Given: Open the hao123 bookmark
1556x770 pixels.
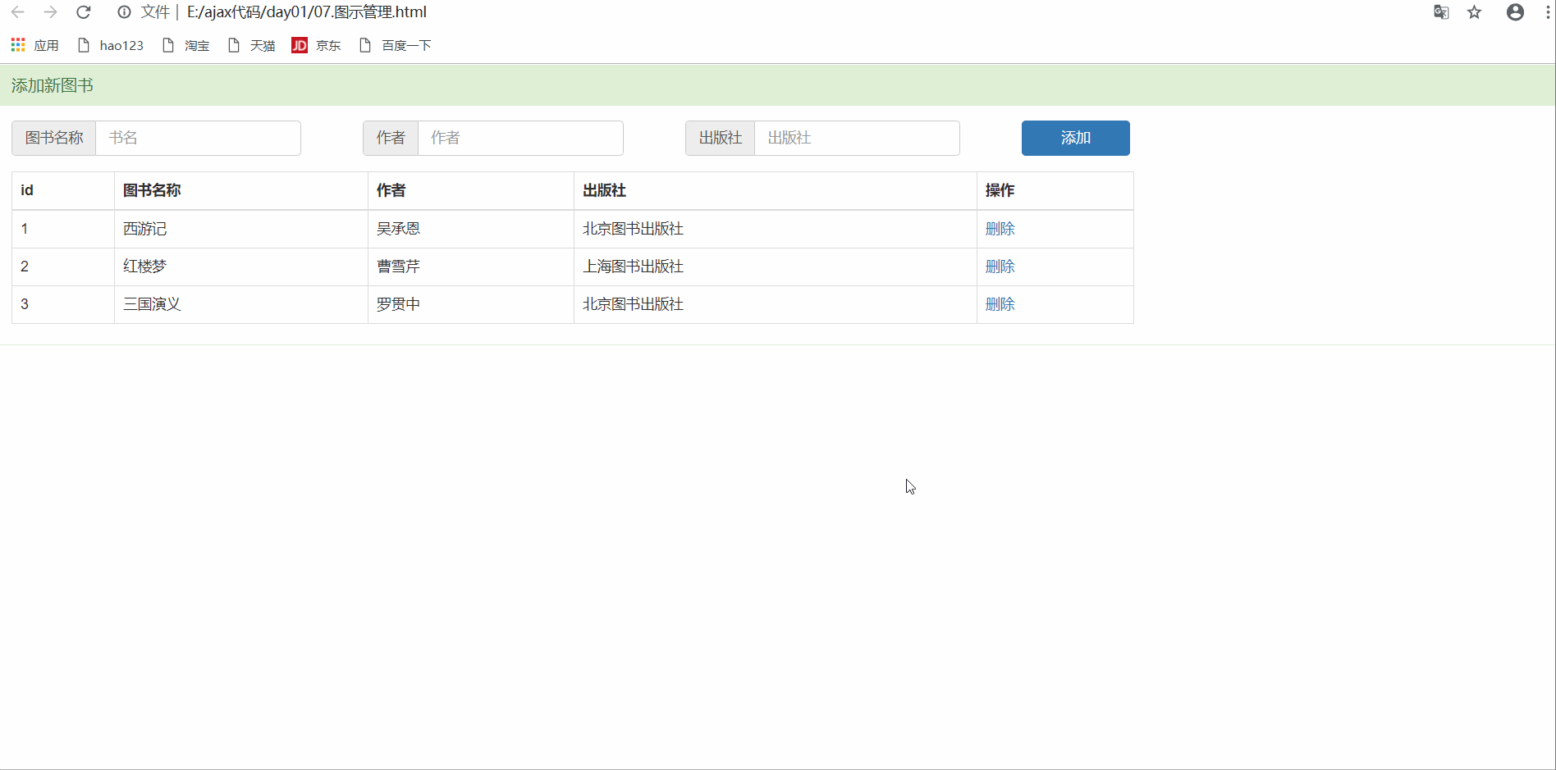Looking at the screenshot, I should coord(110,45).
